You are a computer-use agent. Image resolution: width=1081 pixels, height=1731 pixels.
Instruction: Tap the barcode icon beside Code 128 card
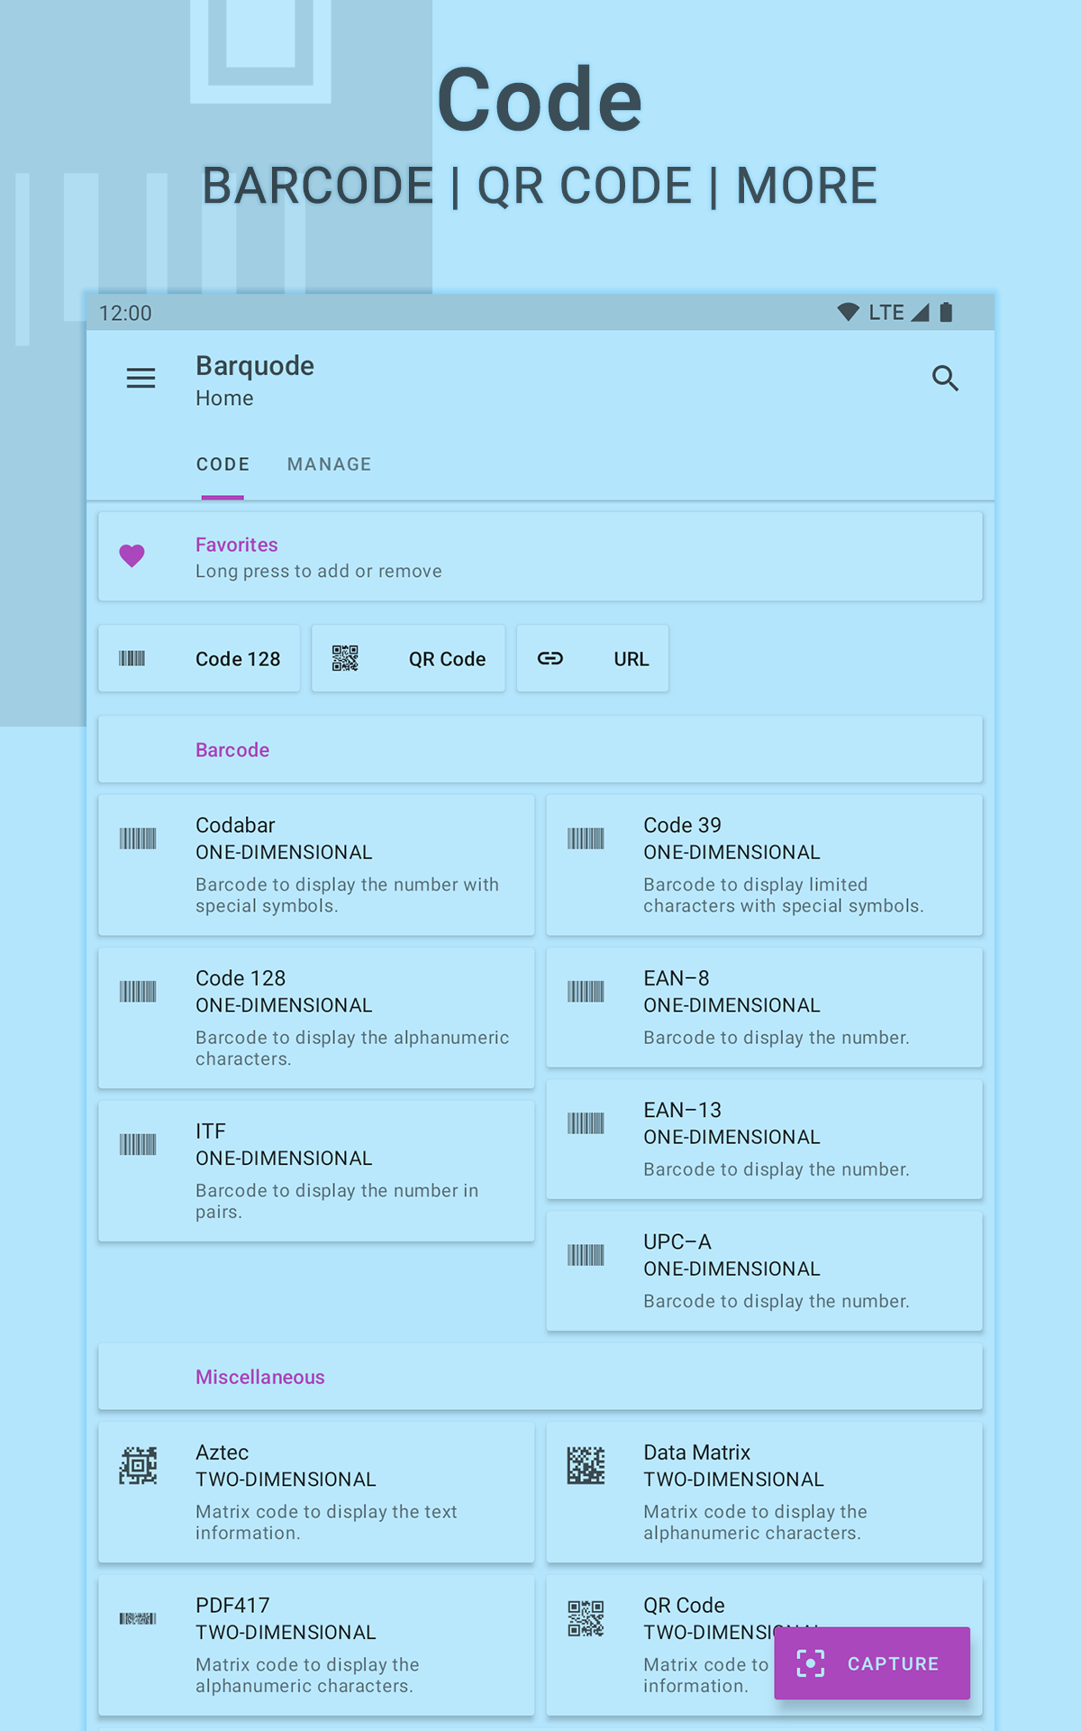tap(138, 992)
